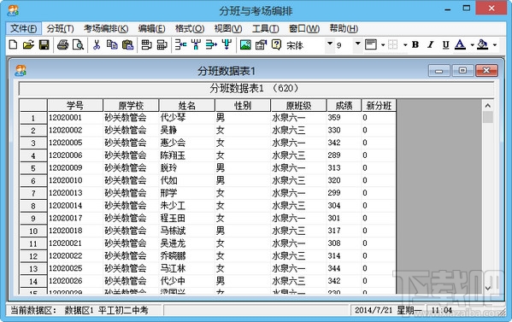512x322 pixels.
Task: Click the Paste clipboard icon
Action: click(127, 44)
